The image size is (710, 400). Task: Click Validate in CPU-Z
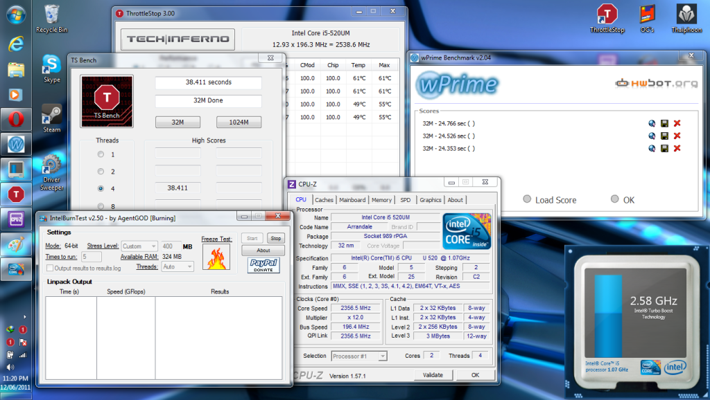(x=433, y=375)
